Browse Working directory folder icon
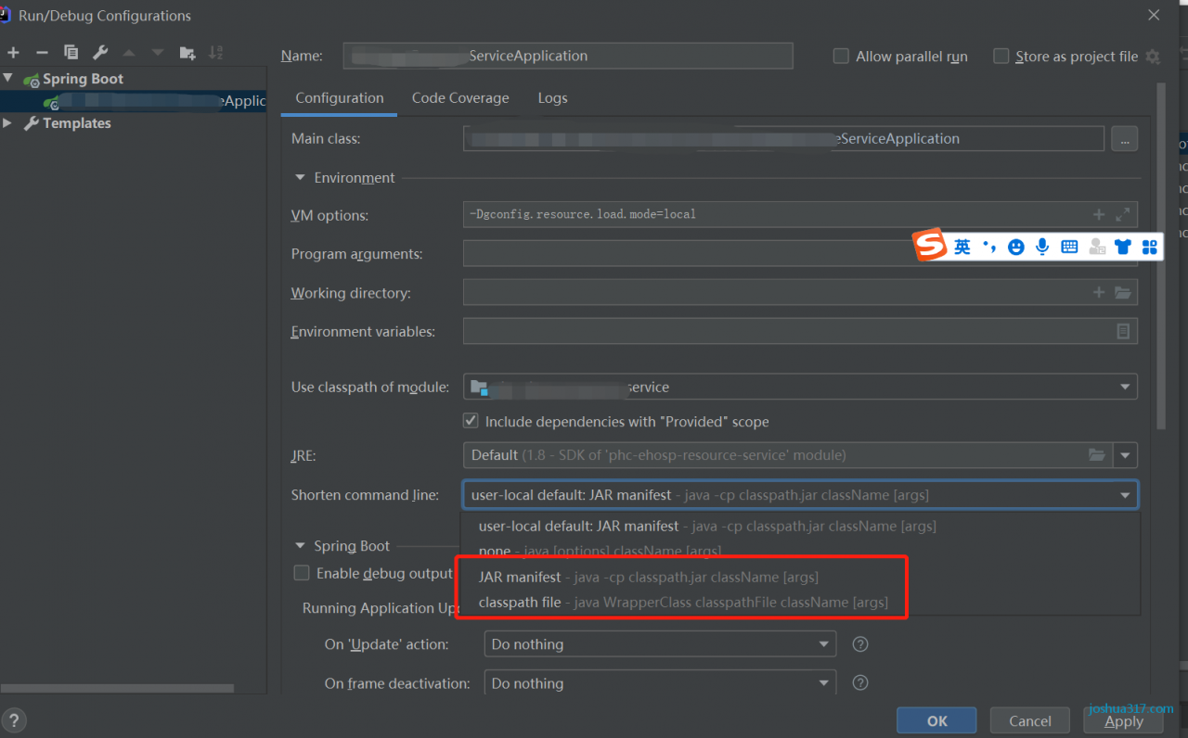1188x738 pixels. coord(1123,293)
